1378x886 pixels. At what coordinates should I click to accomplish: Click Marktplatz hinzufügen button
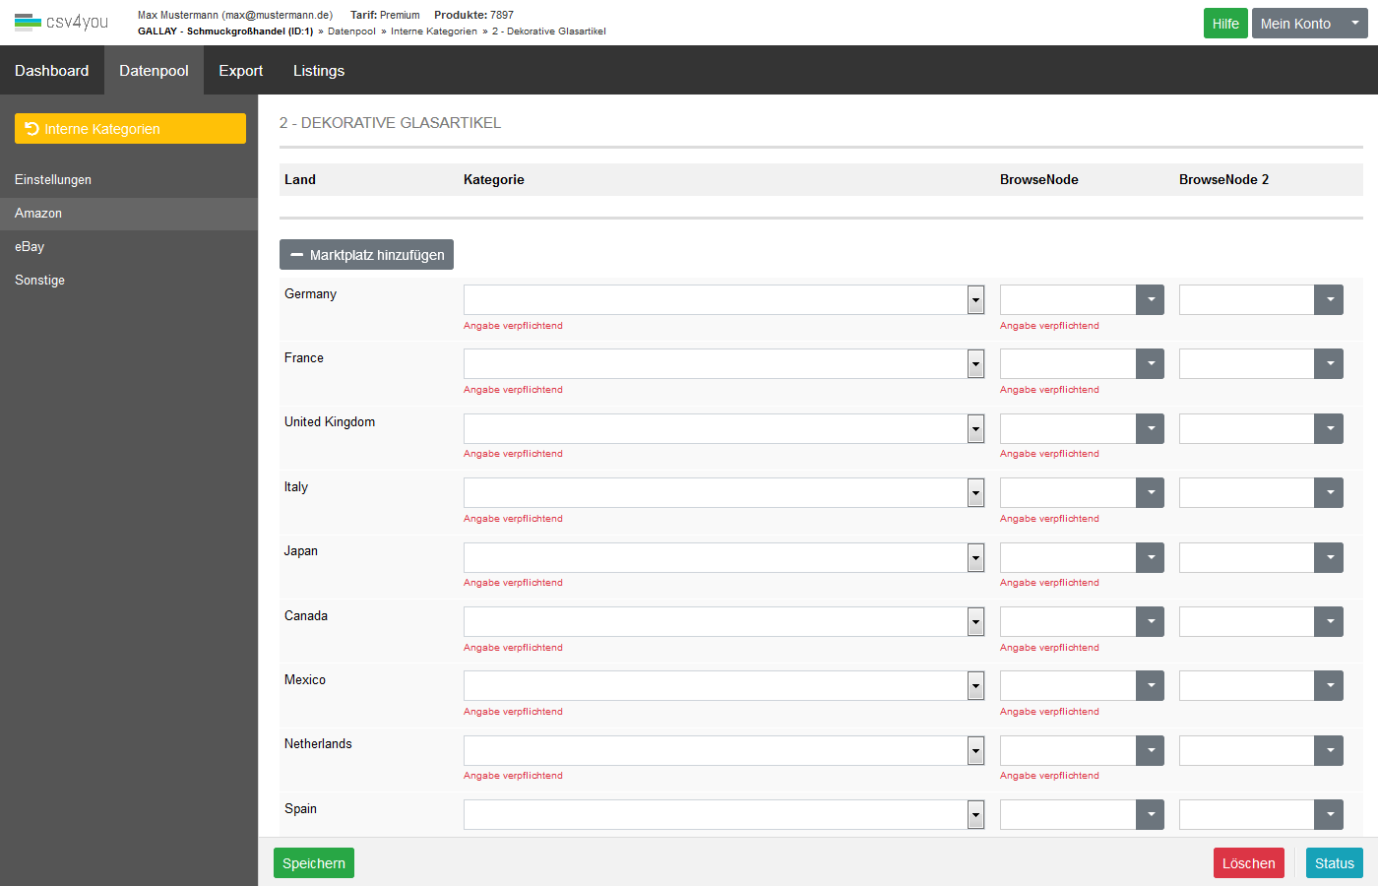coord(366,255)
